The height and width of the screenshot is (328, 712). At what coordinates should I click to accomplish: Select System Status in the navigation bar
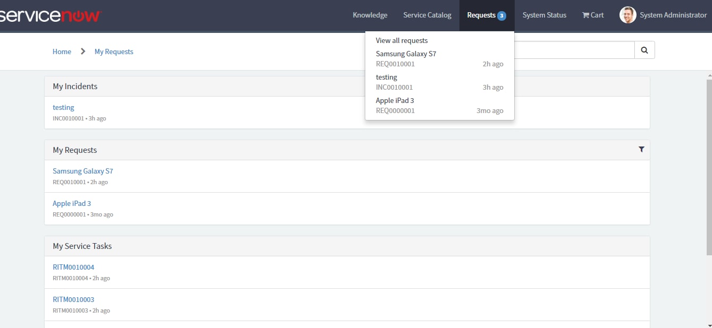(544, 15)
